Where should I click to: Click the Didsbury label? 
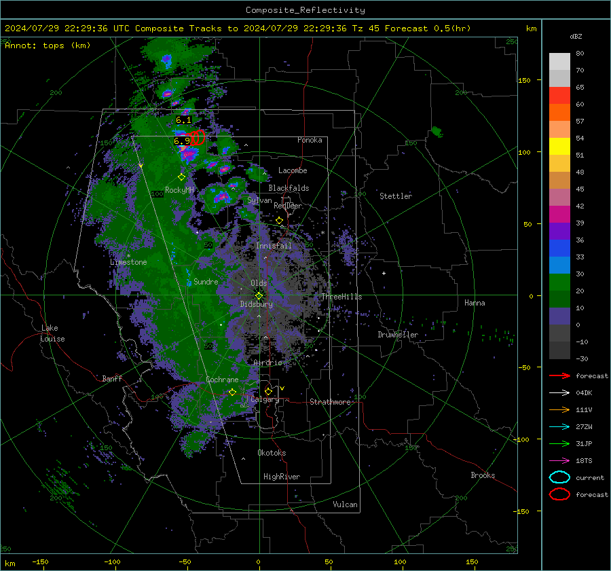tap(257, 304)
